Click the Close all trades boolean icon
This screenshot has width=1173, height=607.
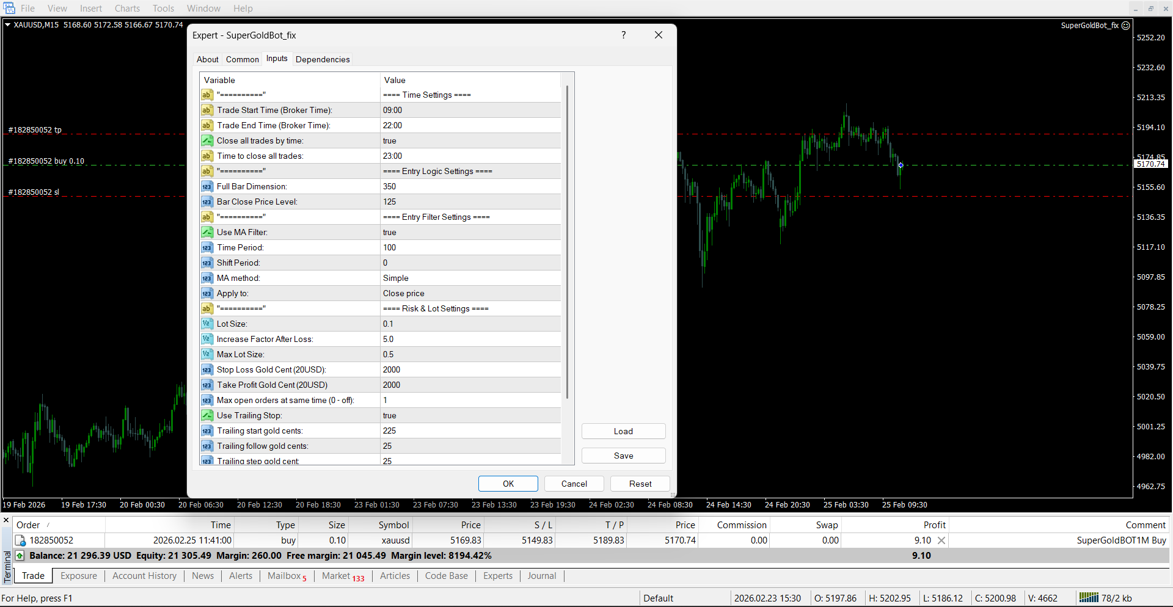[207, 140]
